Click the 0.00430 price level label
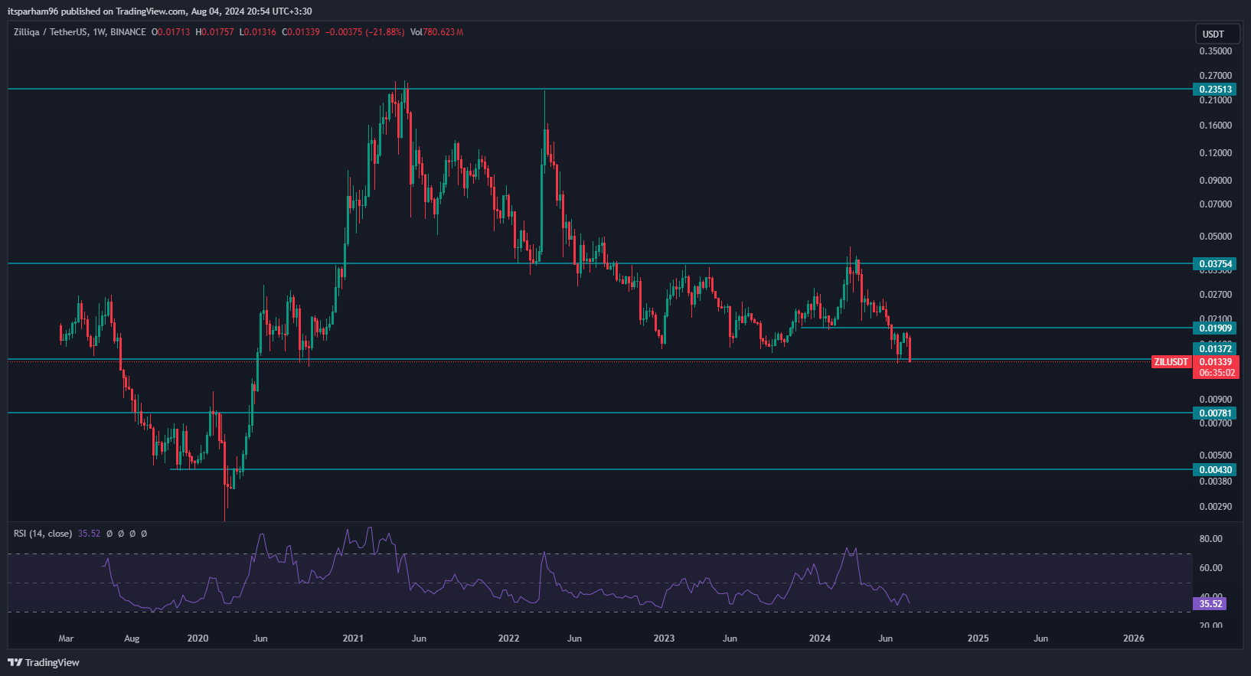This screenshot has height=676, width=1251. pyautogui.click(x=1216, y=470)
